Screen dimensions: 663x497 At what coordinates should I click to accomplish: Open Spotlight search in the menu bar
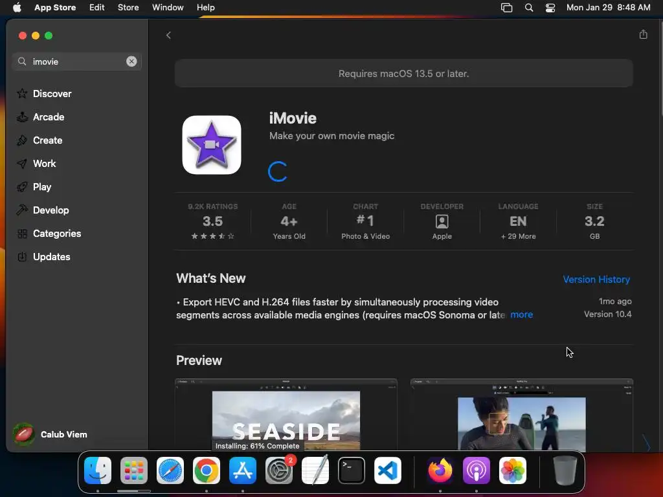[x=529, y=8]
